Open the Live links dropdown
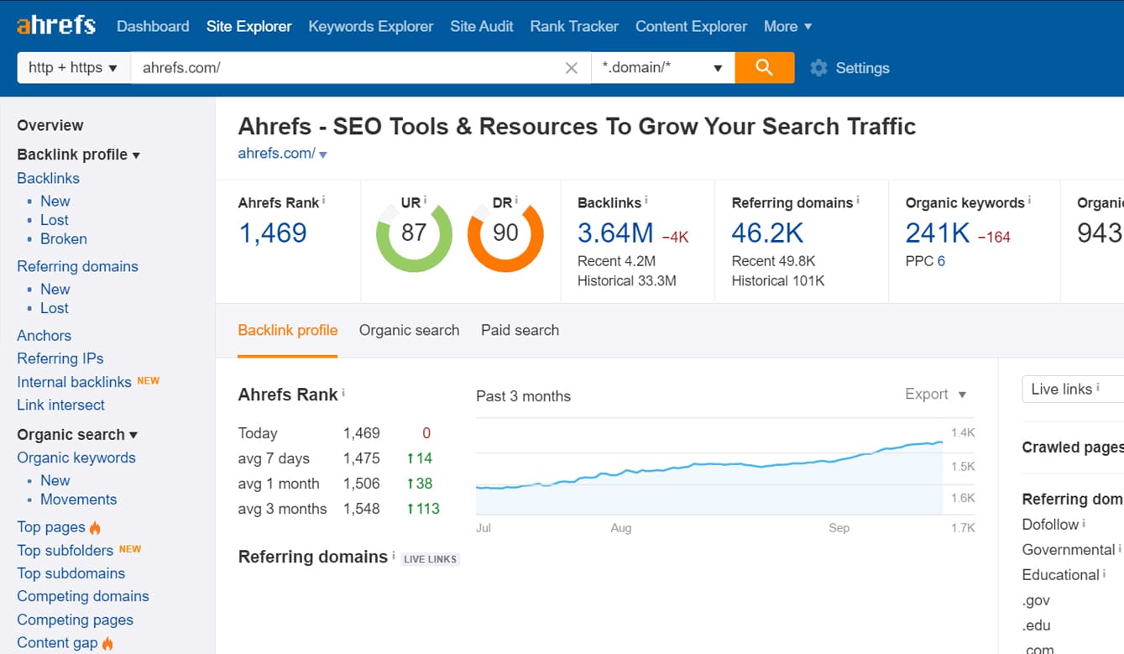Viewport: 1124px width, 654px height. [1072, 390]
